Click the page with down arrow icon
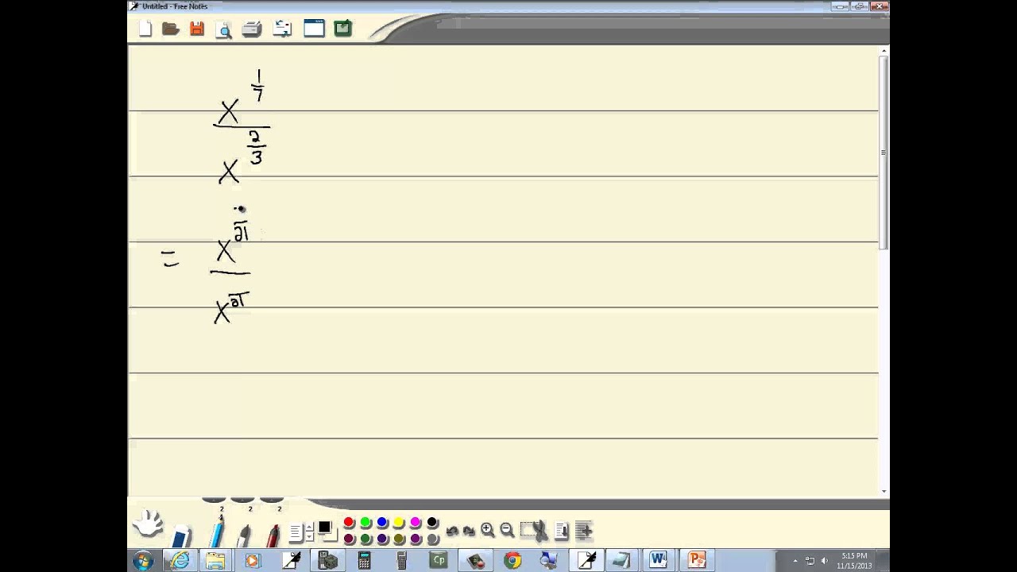1017x572 pixels. pyautogui.click(x=562, y=531)
